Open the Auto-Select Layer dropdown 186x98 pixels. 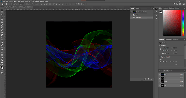(x=21, y=4)
